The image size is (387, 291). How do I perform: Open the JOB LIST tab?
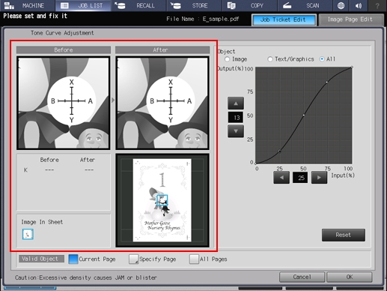click(83, 5)
